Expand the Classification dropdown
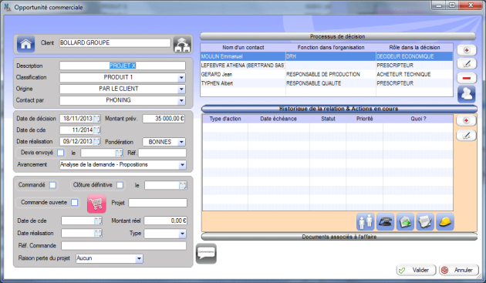Image resolution: width=486 pixels, height=283 pixels. coord(181,77)
